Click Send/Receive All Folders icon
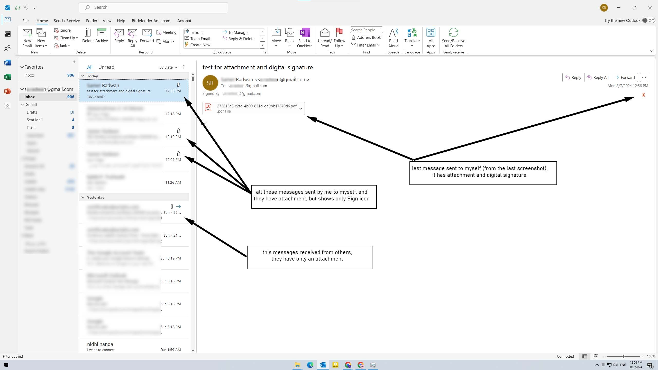 pos(453,33)
